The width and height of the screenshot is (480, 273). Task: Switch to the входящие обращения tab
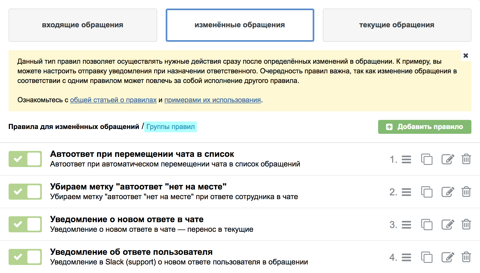tap(83, 25)
